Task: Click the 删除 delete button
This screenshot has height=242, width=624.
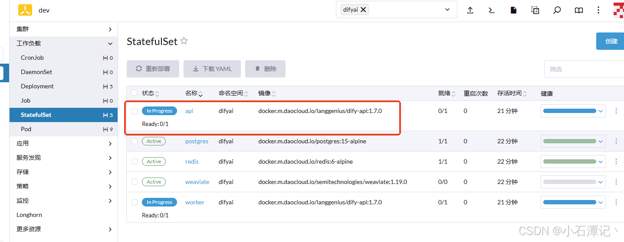Action: tap(265, 69)
